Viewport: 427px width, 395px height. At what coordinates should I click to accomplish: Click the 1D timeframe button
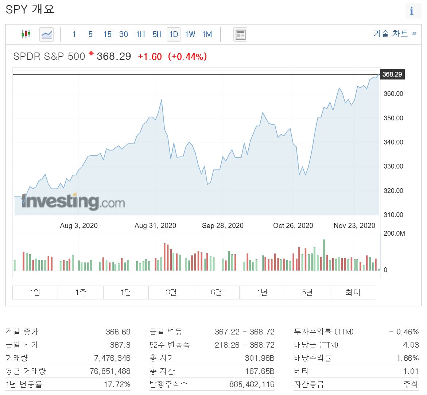[174, 34]
